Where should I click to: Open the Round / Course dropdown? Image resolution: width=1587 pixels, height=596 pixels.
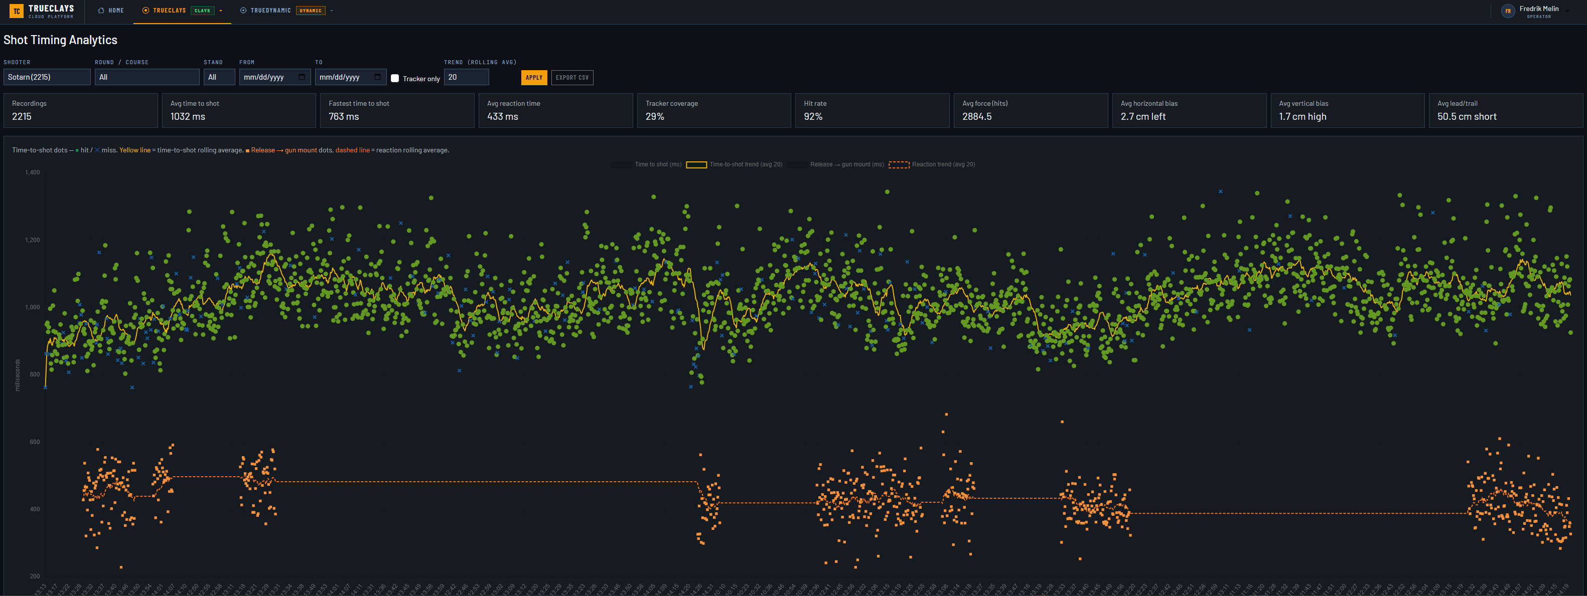coord(147,77)
